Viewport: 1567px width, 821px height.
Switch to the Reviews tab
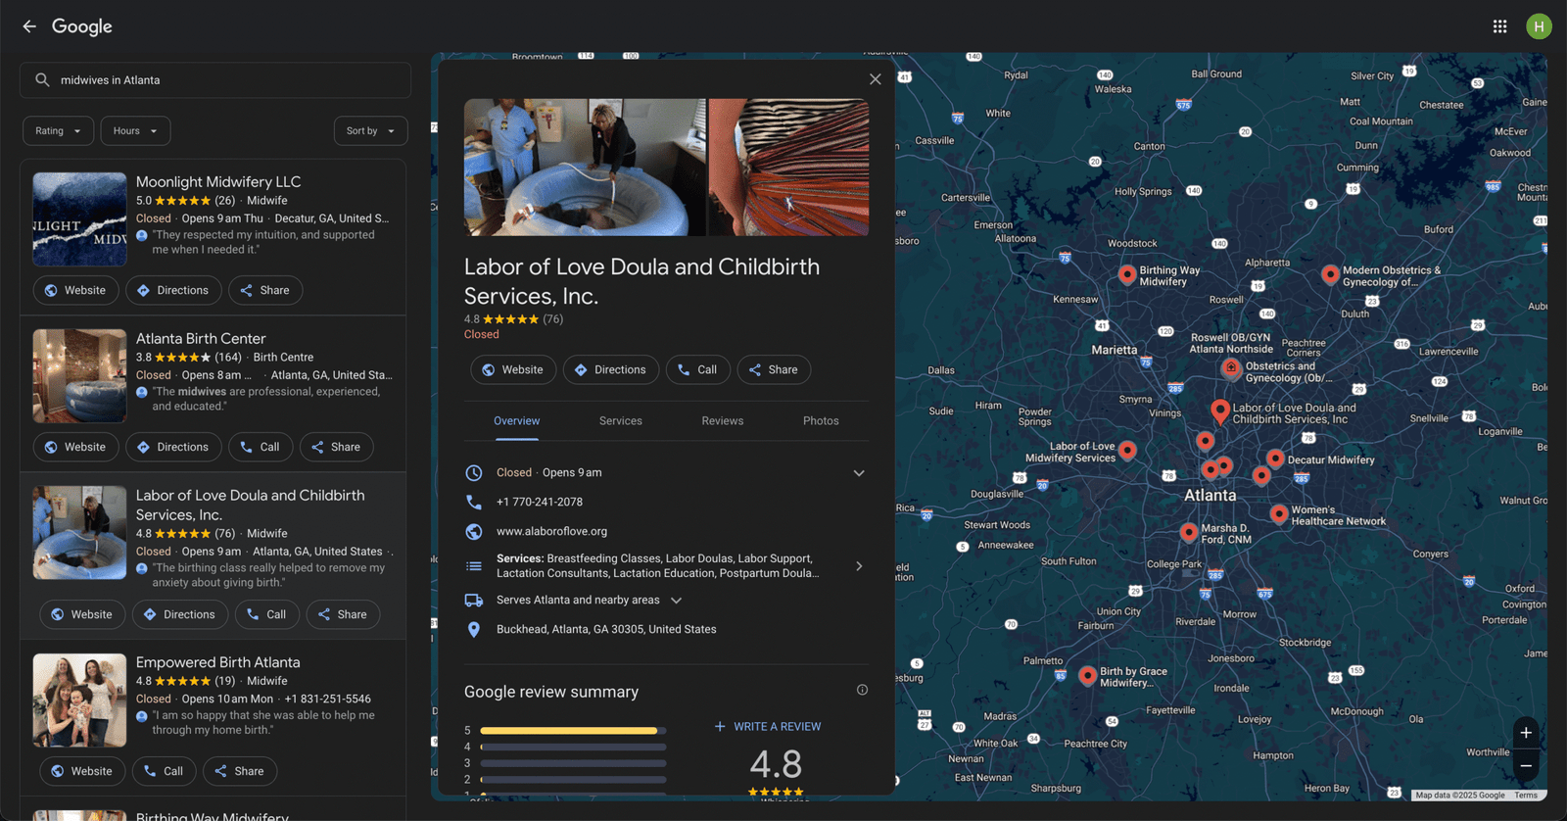(723, 421)
